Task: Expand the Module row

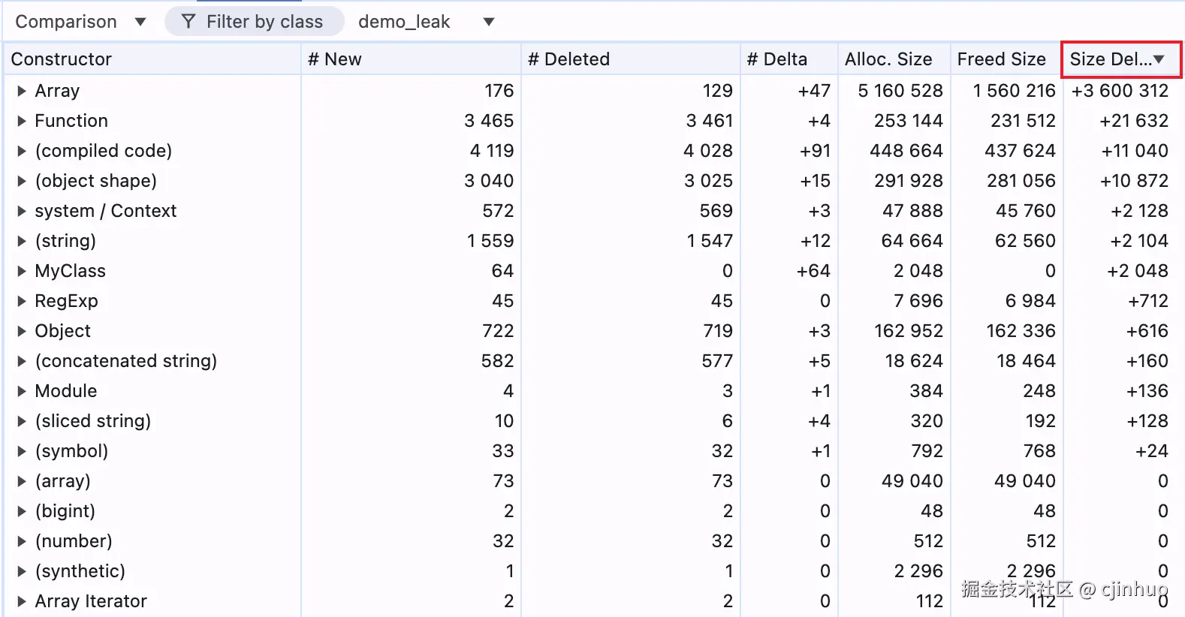Action: [x=21, y=391]
